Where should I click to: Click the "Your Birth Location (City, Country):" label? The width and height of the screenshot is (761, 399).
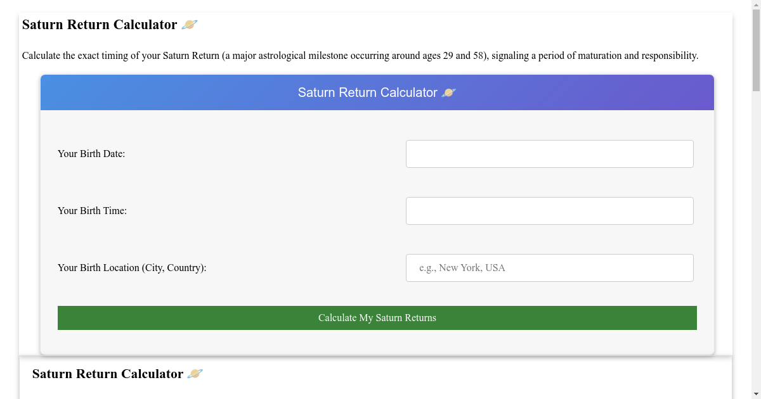coord(132,268)
